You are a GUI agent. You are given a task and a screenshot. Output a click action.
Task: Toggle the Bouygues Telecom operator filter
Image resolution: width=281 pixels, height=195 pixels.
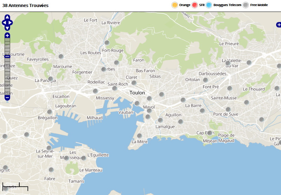[x=209, y=5]
